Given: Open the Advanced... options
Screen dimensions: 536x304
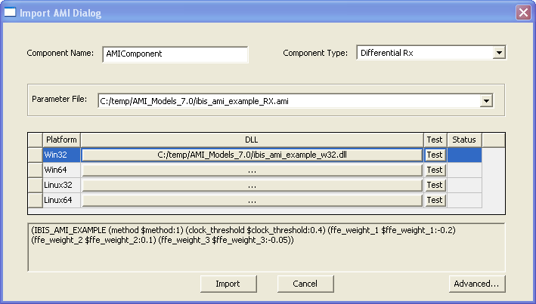Looking at the screenshot, I should tap(476, 284).
